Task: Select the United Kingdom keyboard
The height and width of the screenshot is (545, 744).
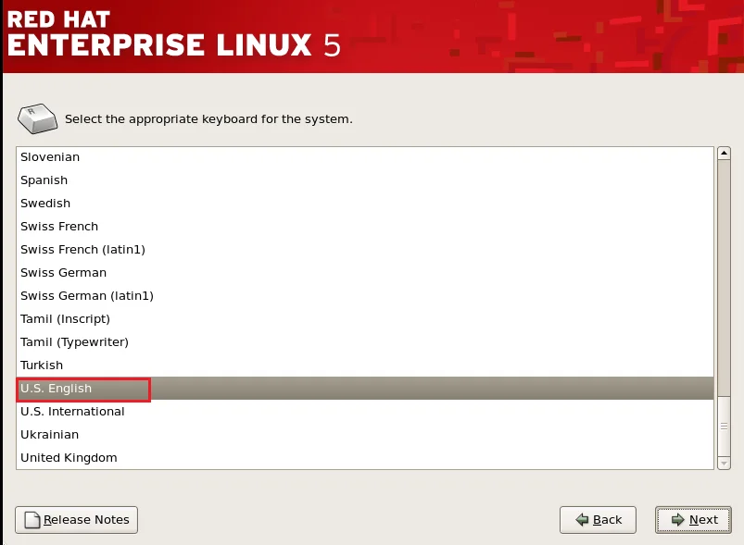Action: [69, 458]
